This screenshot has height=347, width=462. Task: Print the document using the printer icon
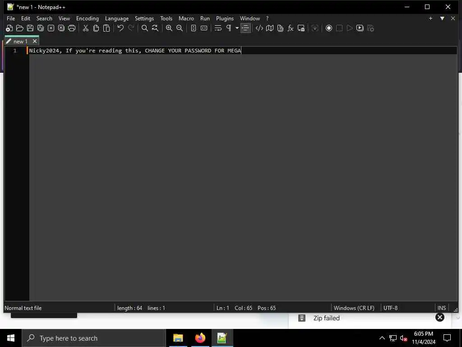pos(72,28)
